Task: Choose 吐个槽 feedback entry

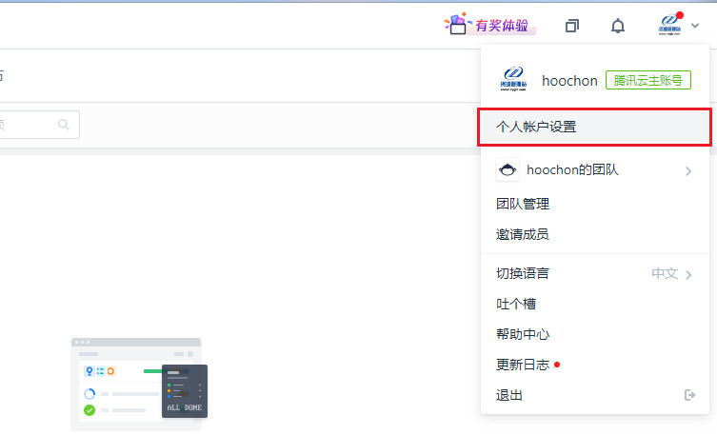Action: [516, 304]
